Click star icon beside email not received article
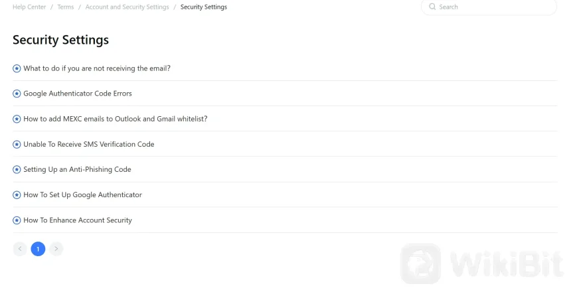 pyautogui.click(x=17, y=68)
